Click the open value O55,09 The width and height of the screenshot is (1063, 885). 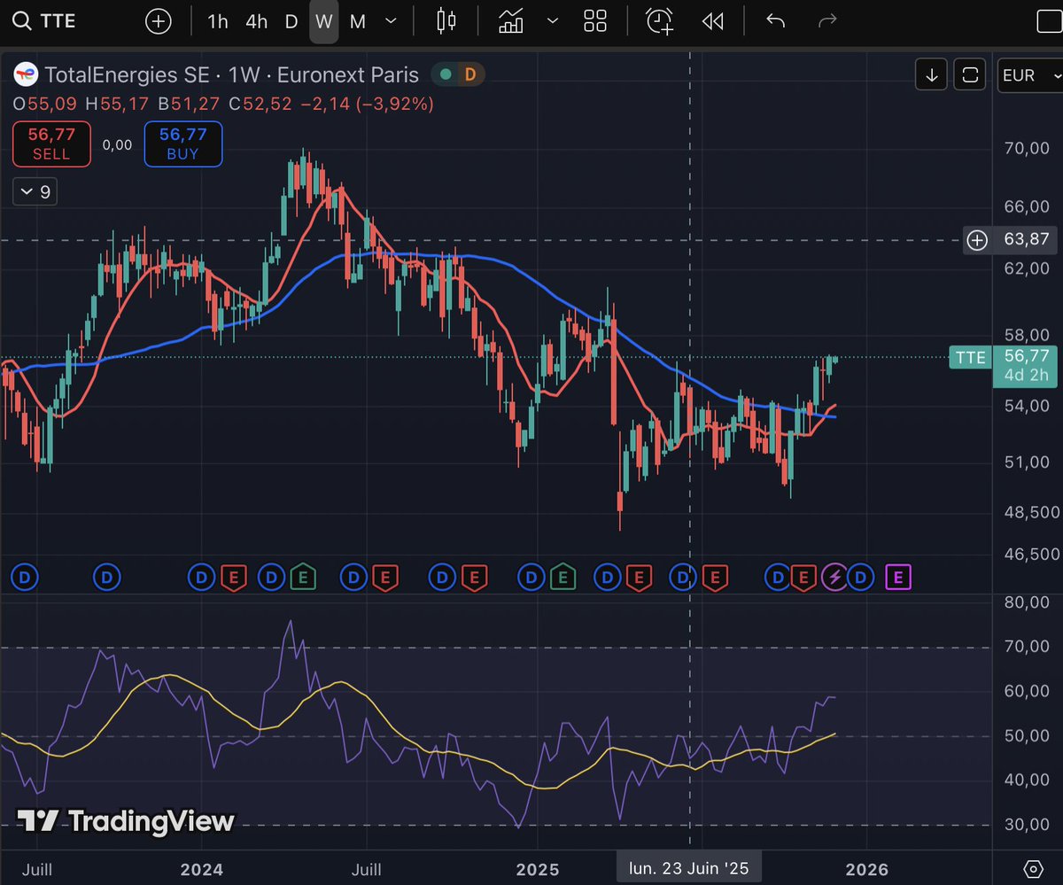point(46,104)
